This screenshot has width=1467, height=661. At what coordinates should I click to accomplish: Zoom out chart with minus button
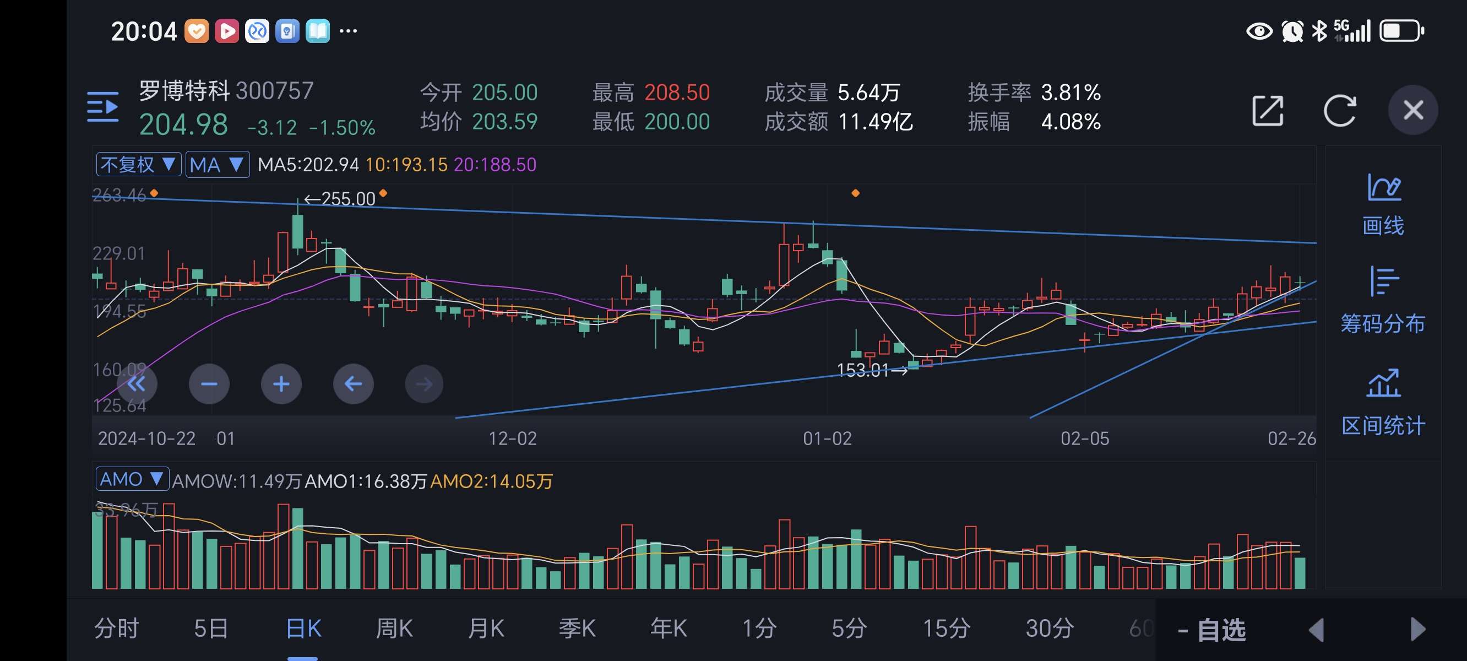(x=209, y=384)
